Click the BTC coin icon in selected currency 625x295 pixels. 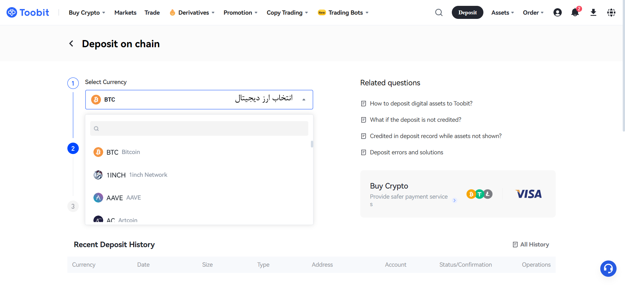(x=96, y=100)
